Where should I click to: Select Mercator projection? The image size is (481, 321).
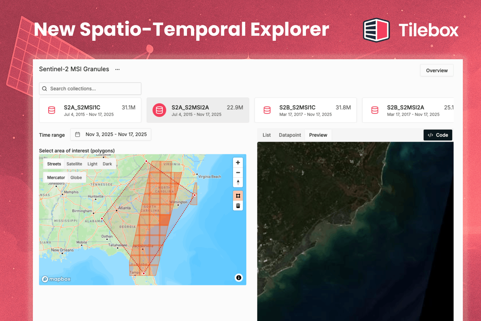point(56,177)
